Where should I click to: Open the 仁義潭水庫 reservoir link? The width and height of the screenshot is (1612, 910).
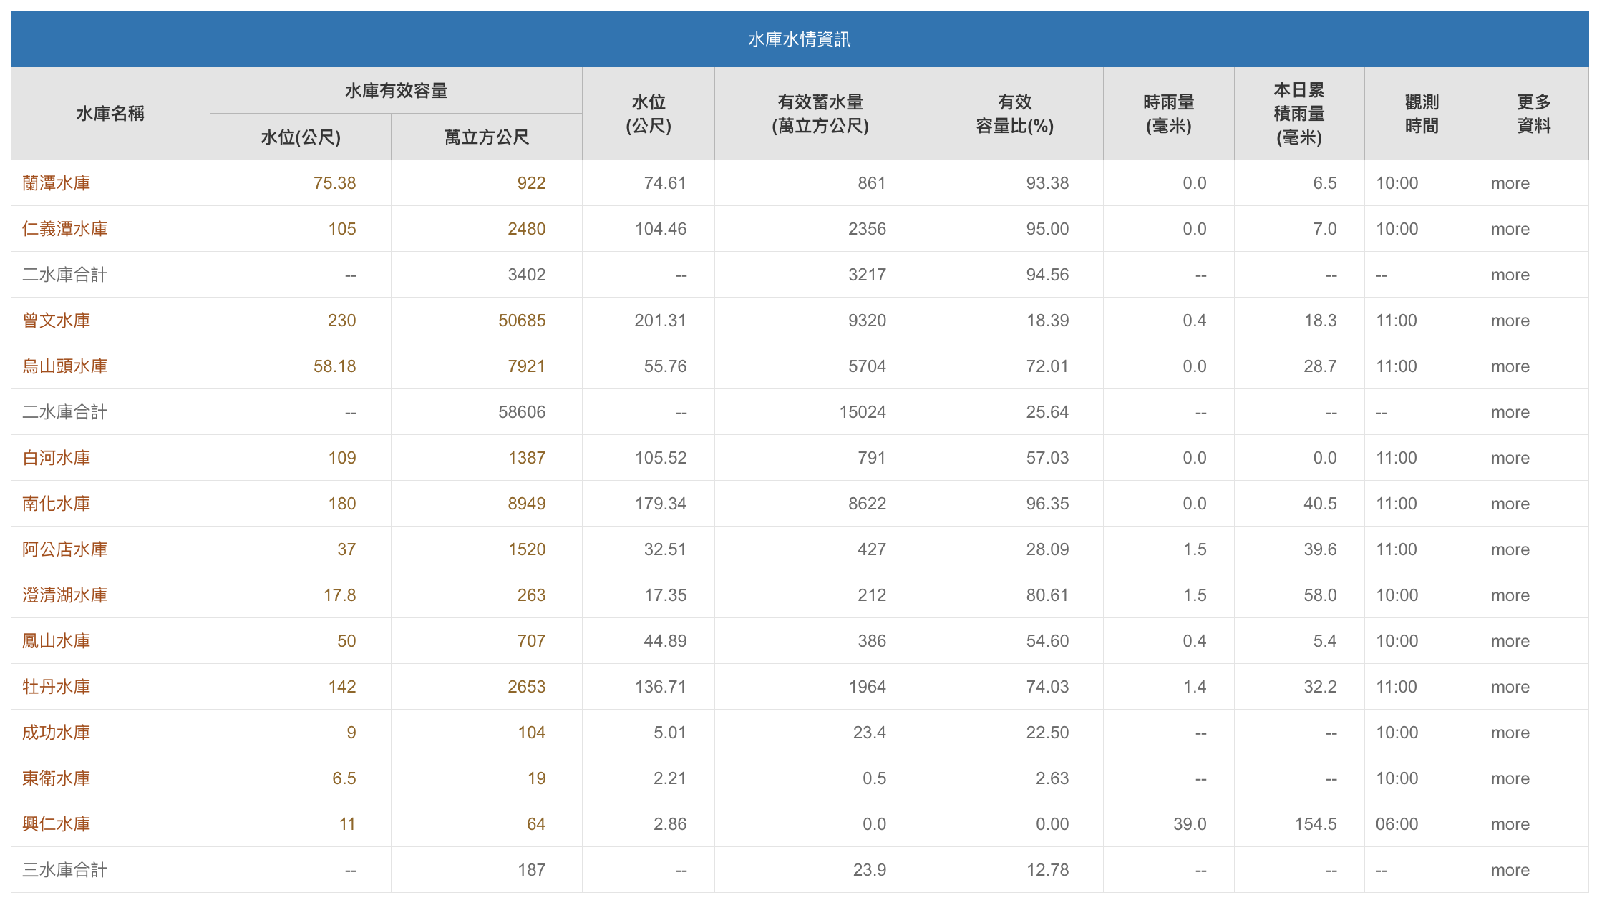click(x=64, y=229)
